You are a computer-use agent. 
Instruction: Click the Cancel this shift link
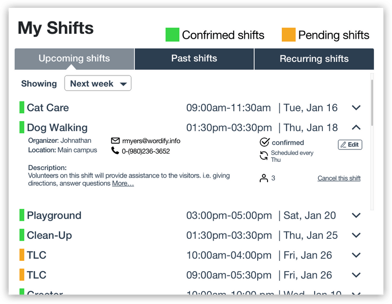pyautogui.click(x=339, y=178)
